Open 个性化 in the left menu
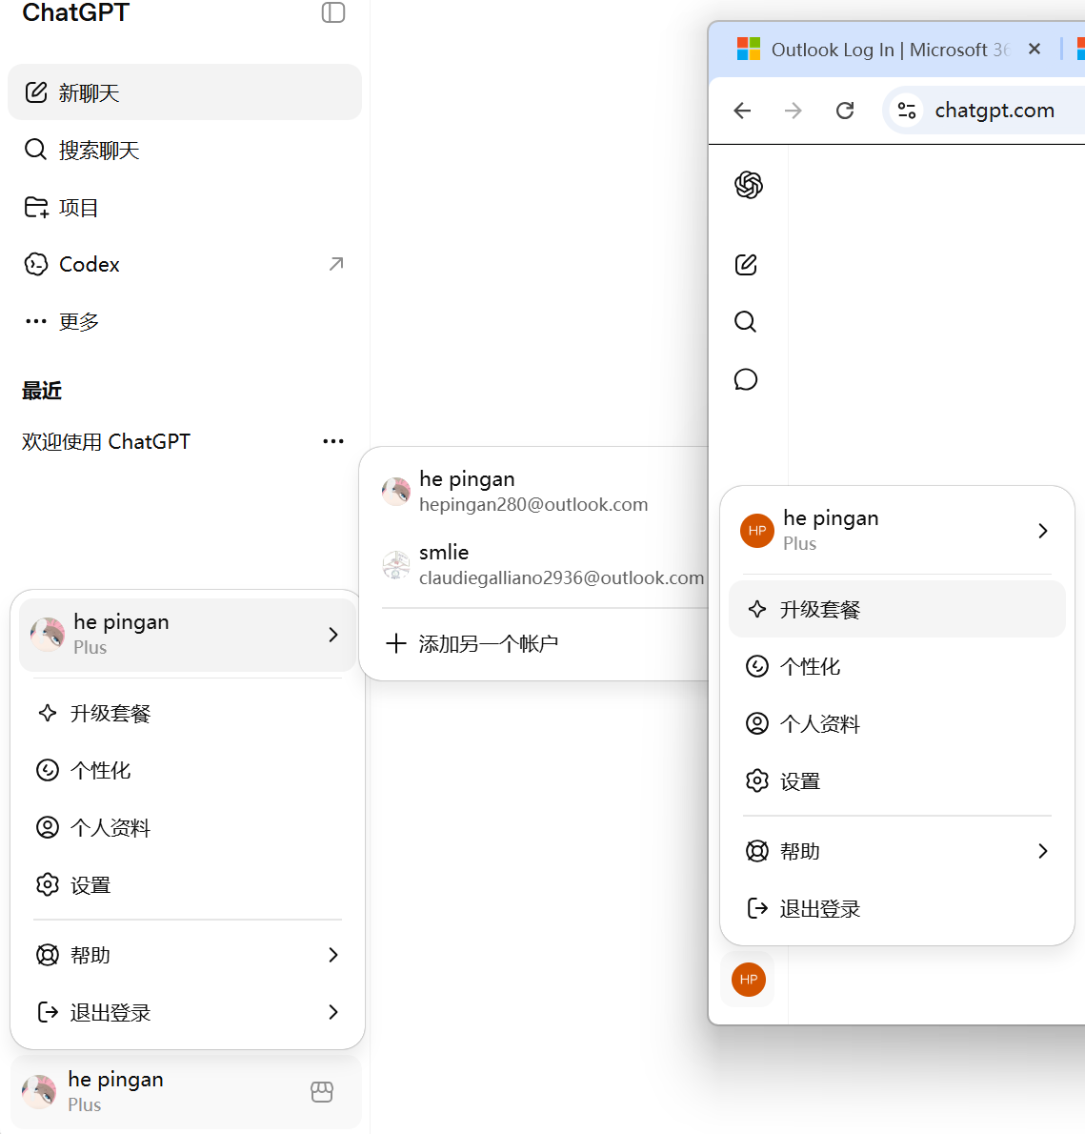 click(188, 770)
